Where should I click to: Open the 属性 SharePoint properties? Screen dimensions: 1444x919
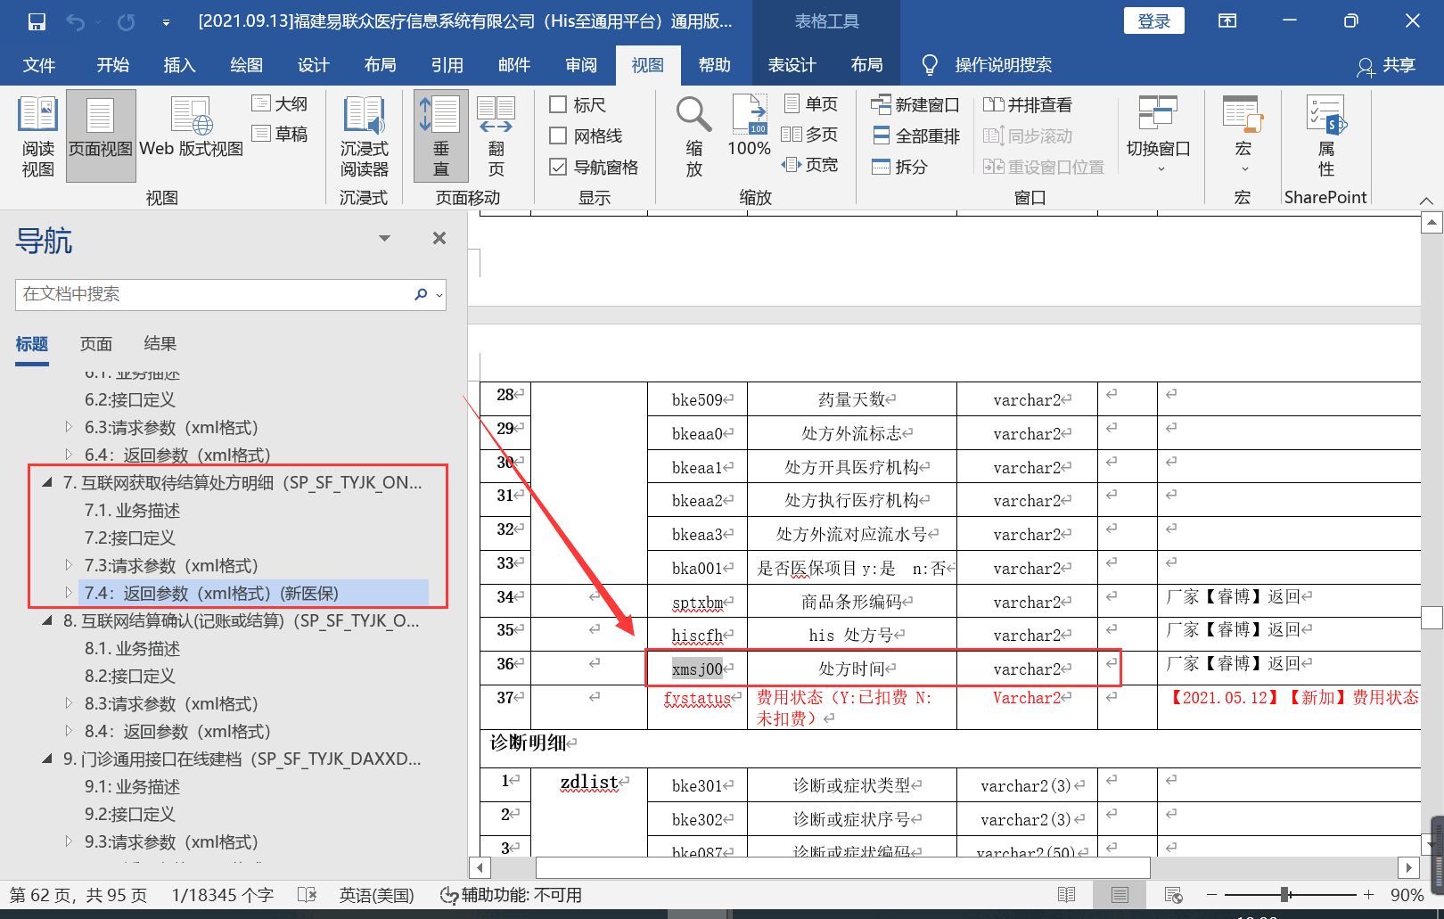pos(1326,136)
